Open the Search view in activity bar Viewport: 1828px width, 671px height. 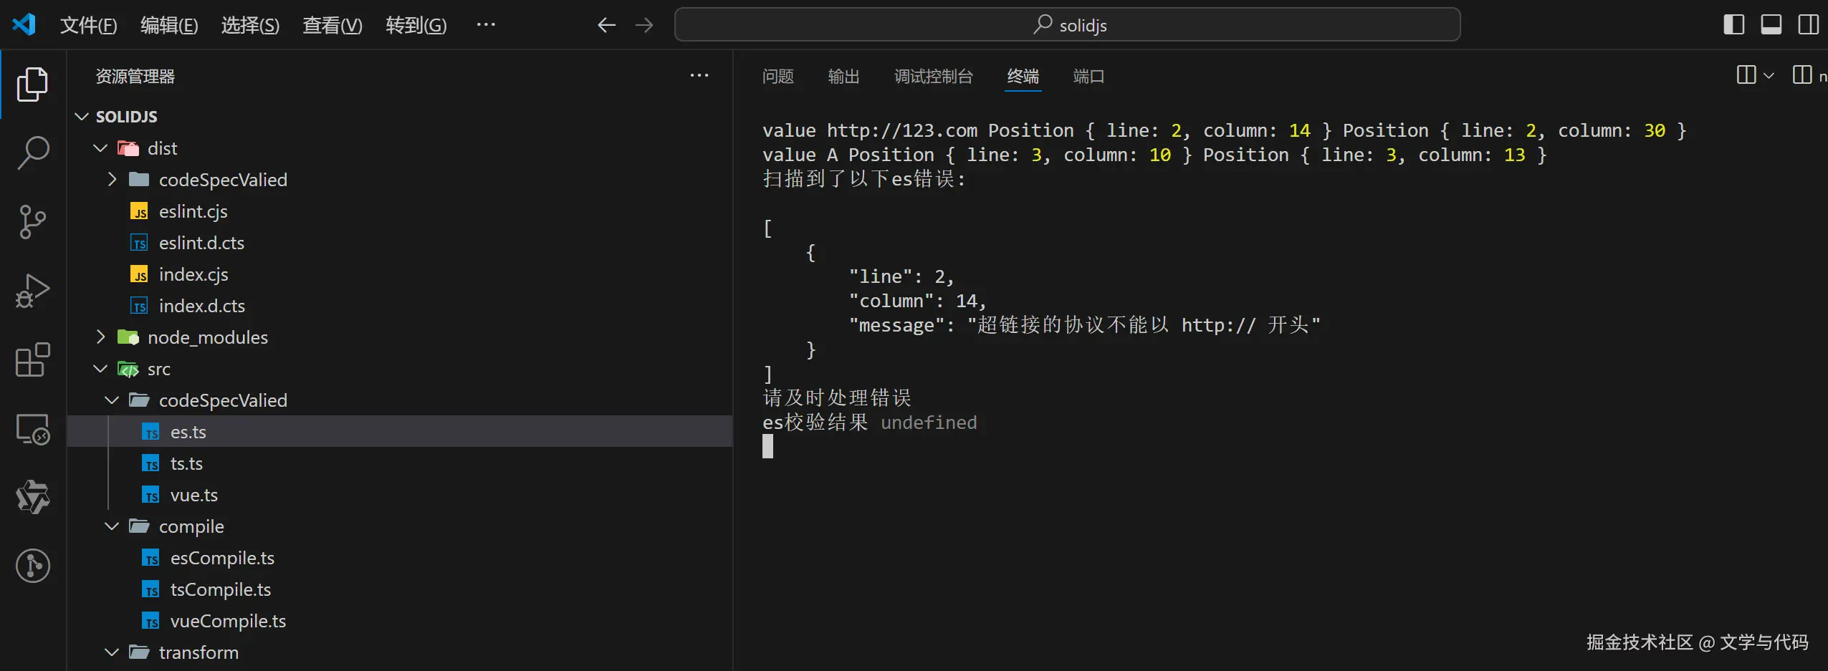[33, 153]
